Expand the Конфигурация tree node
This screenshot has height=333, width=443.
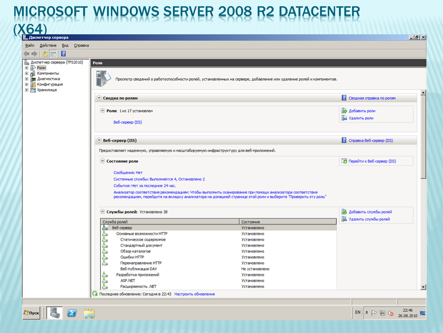pos(27,84)
